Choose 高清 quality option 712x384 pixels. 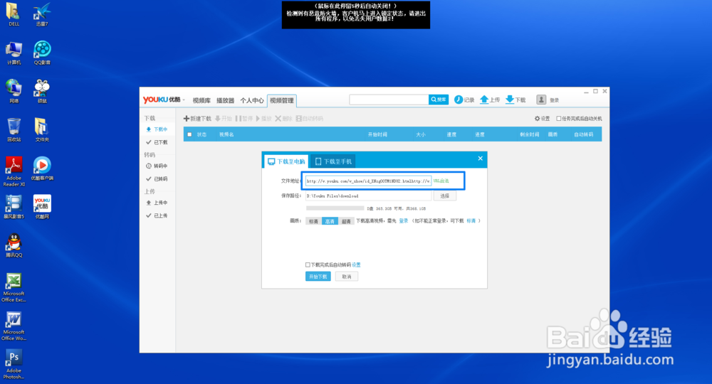330,221
